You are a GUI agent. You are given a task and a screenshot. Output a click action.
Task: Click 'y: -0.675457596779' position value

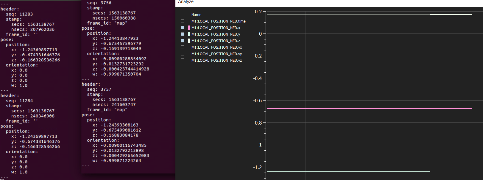(x=117, y=44)
